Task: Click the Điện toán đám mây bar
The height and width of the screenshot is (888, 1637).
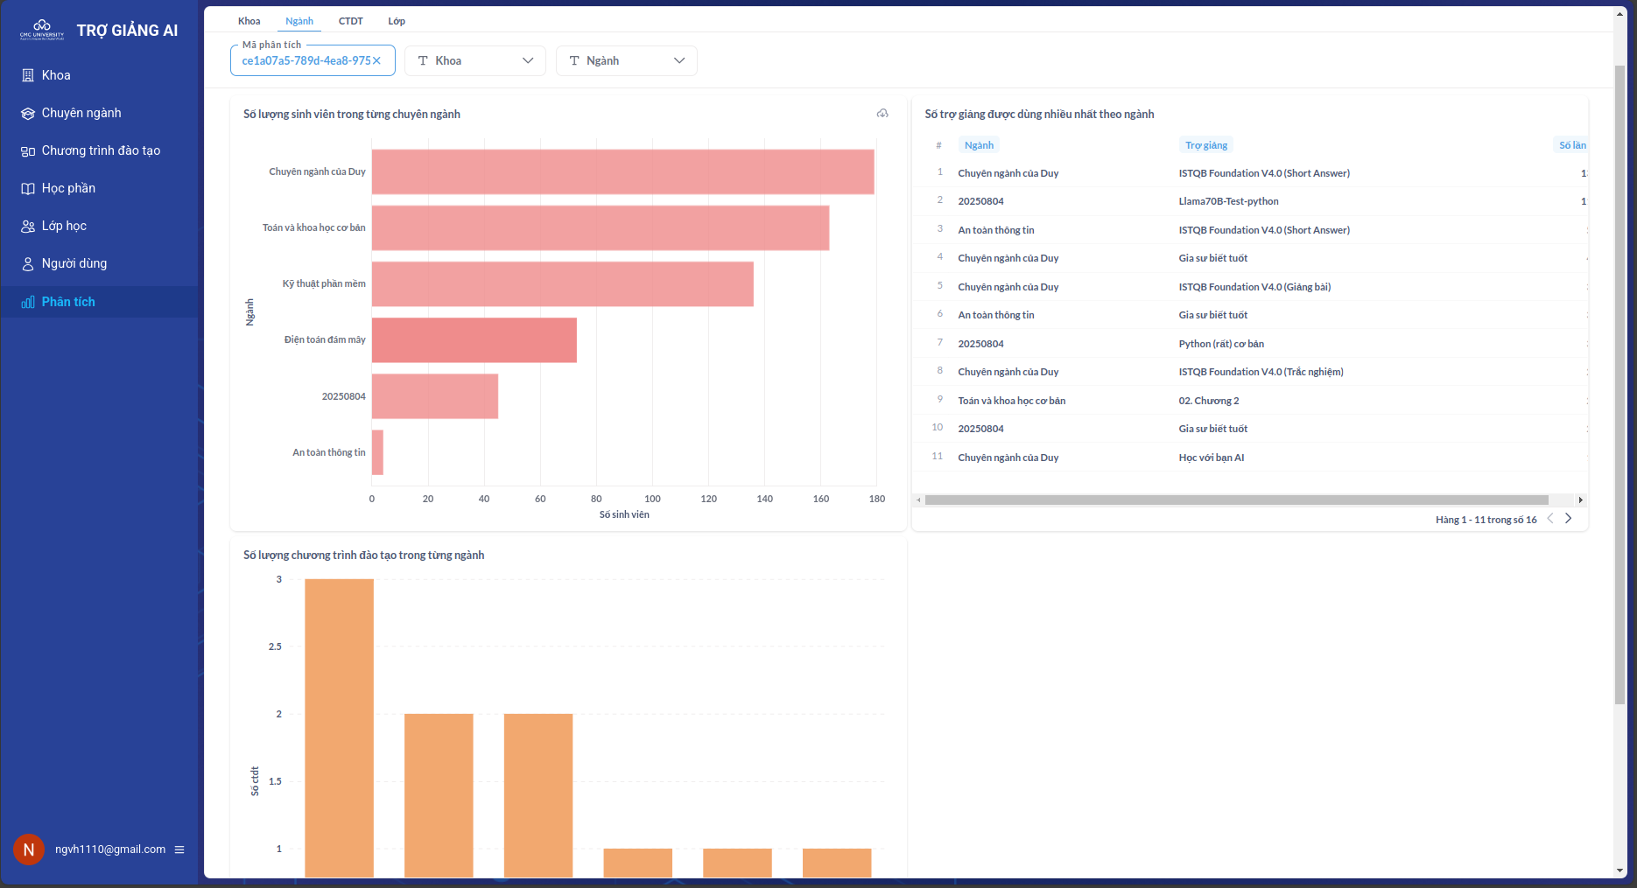Action: click(474, 340)
